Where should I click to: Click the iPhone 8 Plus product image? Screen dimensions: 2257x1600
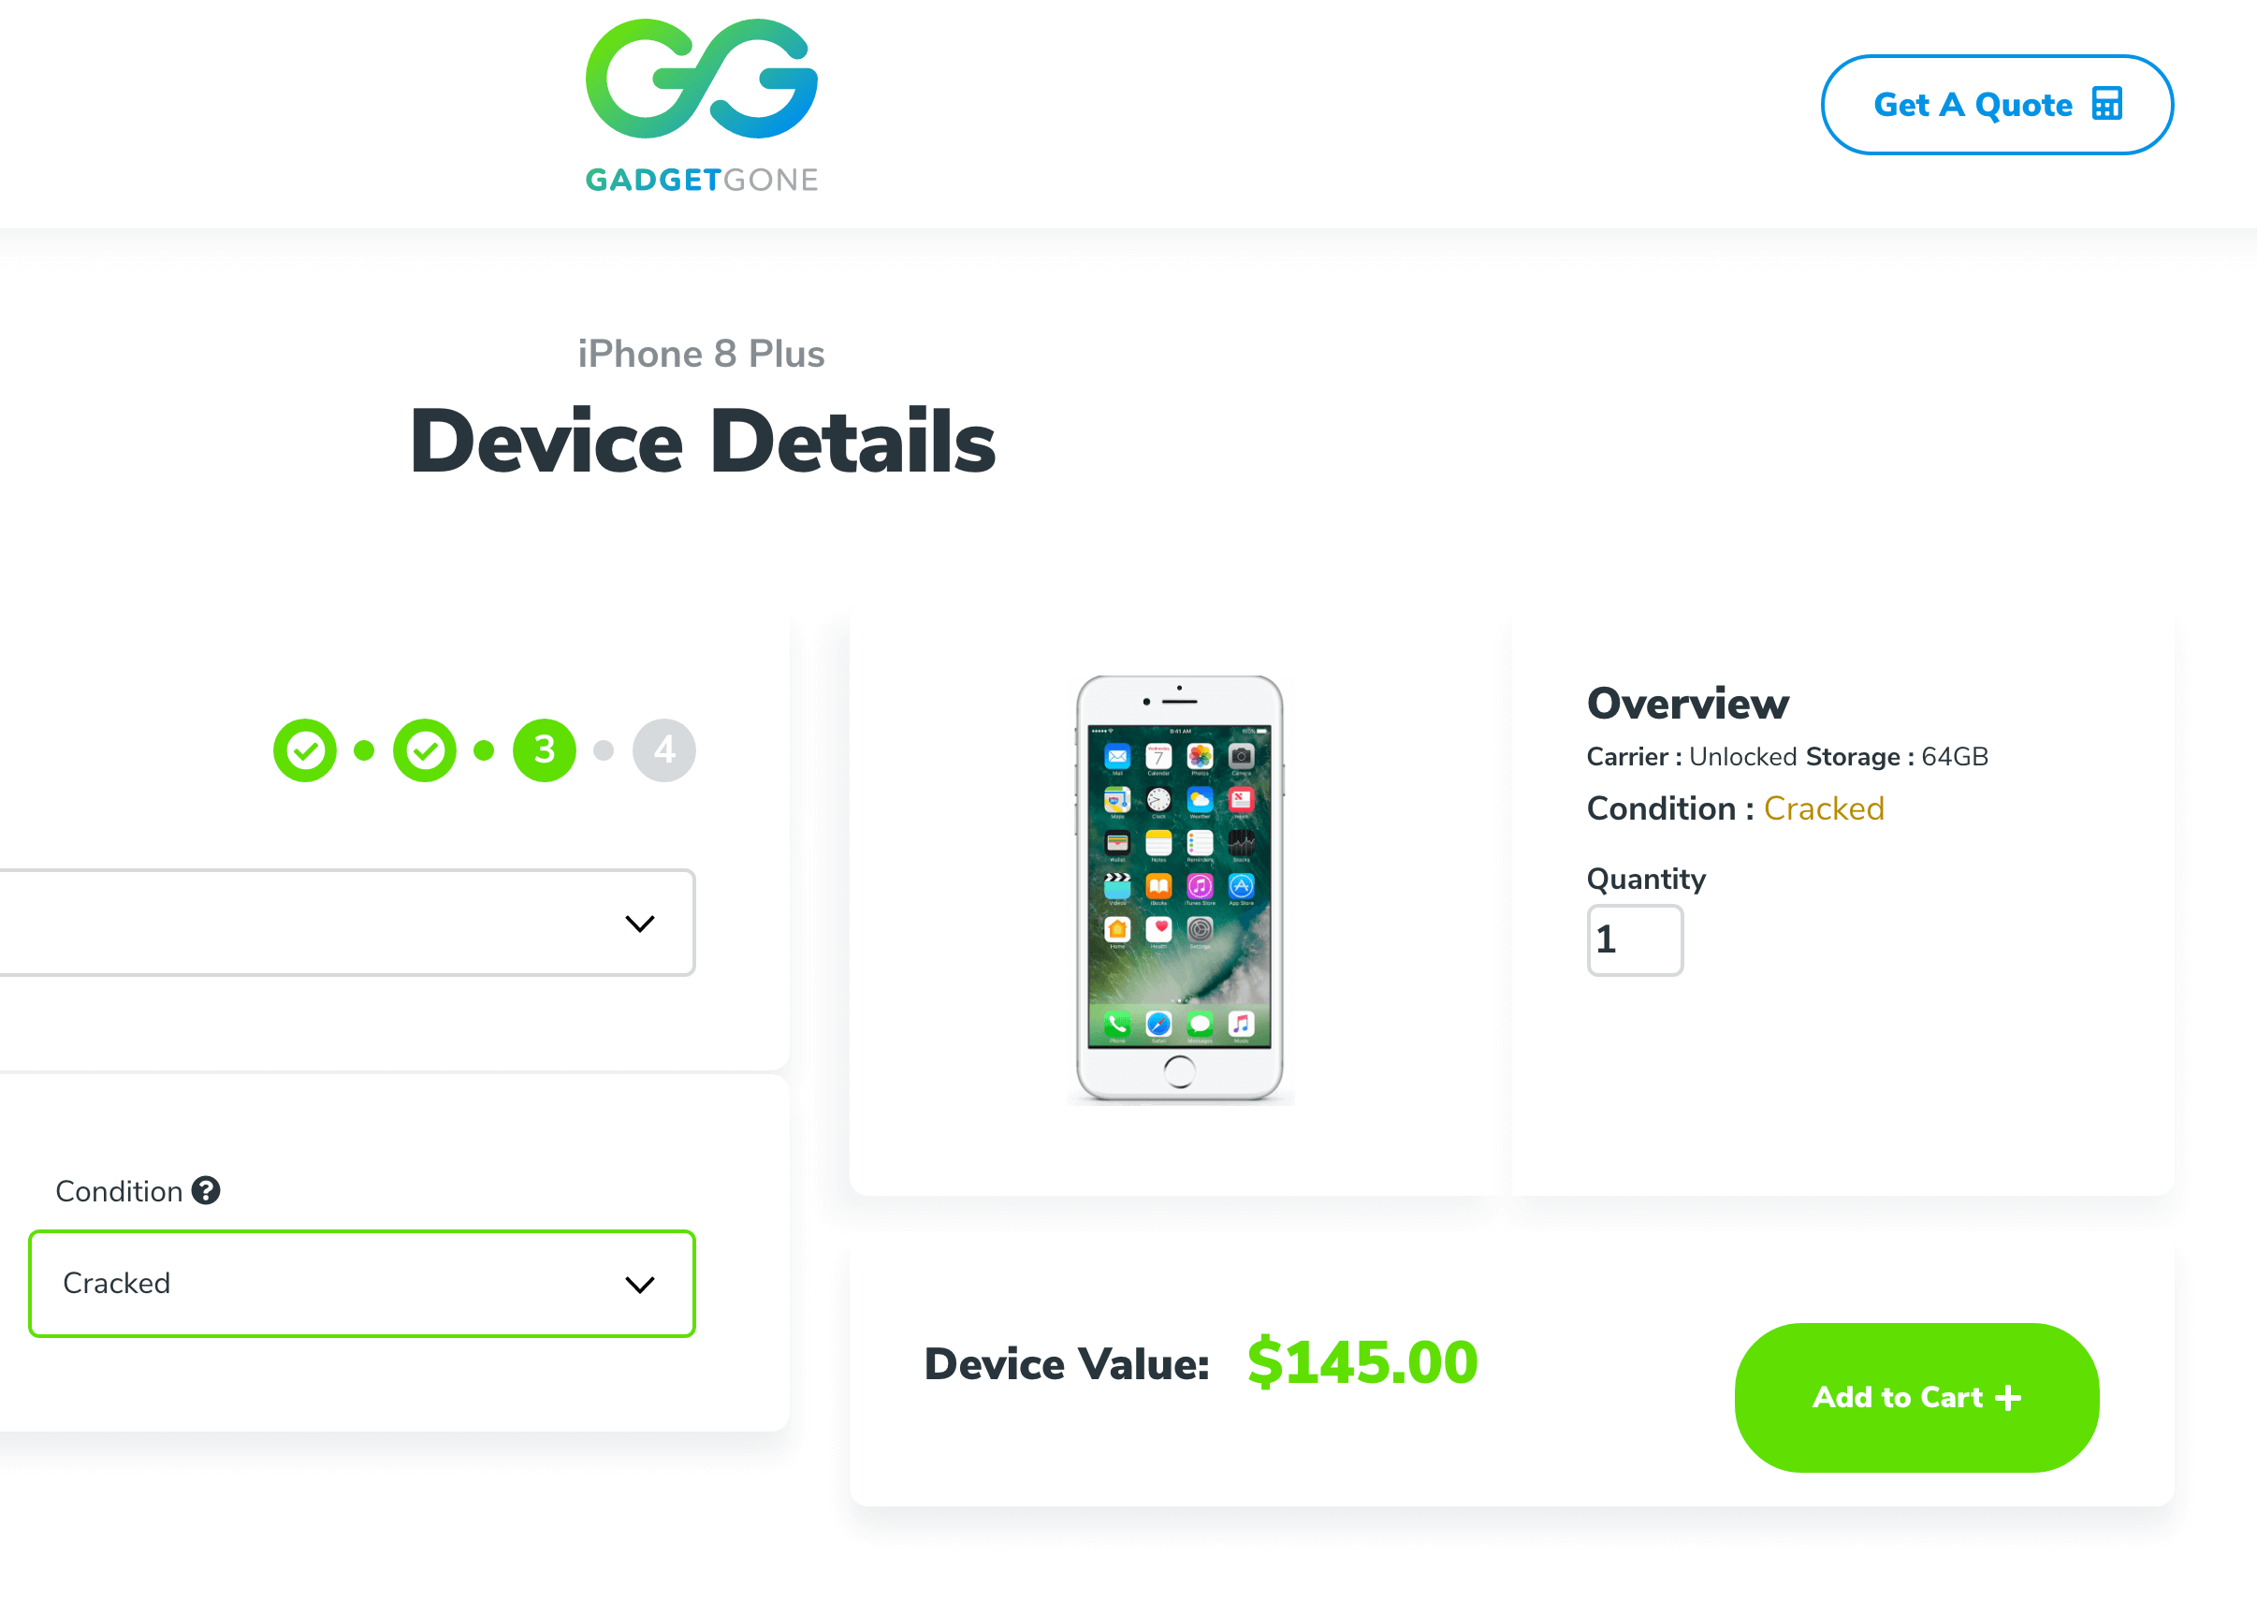[1179, 889]
